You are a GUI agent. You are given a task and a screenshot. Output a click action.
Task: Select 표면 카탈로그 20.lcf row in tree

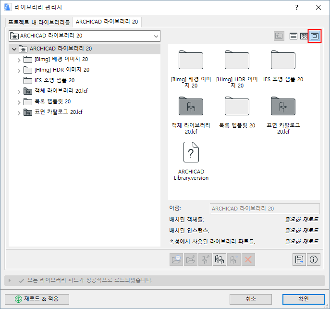pos(85,112)
